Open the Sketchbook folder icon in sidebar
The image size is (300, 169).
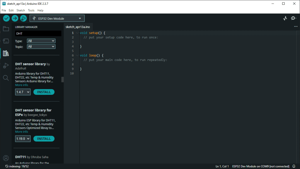pyautogui.click(x=6, y=29)
